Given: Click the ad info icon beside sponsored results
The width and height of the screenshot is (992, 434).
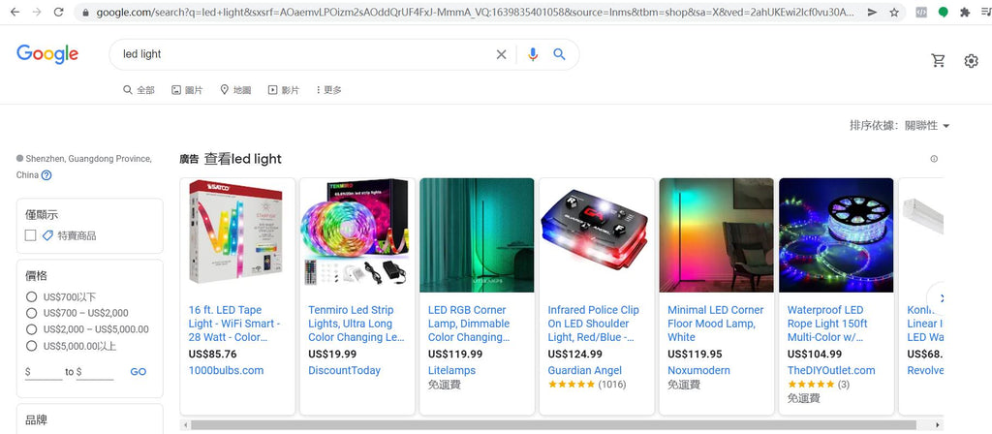Looking at the screenshot, I should pos(934,159).
